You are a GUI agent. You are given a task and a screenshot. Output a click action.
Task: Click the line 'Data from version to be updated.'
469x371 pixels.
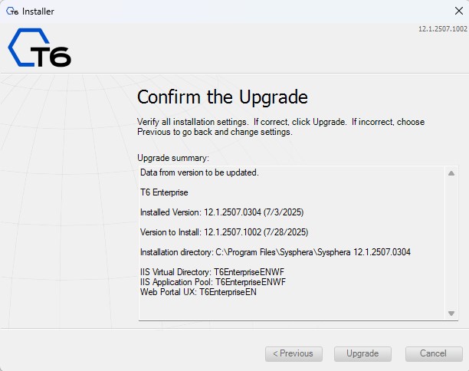(199, 172)
